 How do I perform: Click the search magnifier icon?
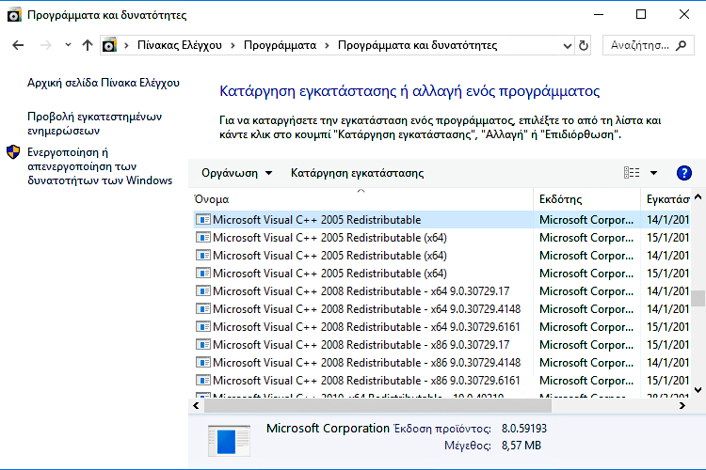coord(682,45)
